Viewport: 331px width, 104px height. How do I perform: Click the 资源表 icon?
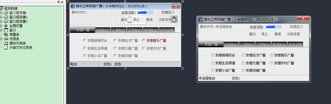tap(6, 39)
